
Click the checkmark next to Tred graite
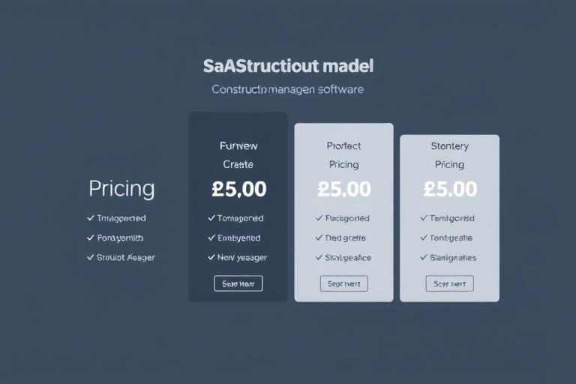pyautogui.click(x=319, y=238)
